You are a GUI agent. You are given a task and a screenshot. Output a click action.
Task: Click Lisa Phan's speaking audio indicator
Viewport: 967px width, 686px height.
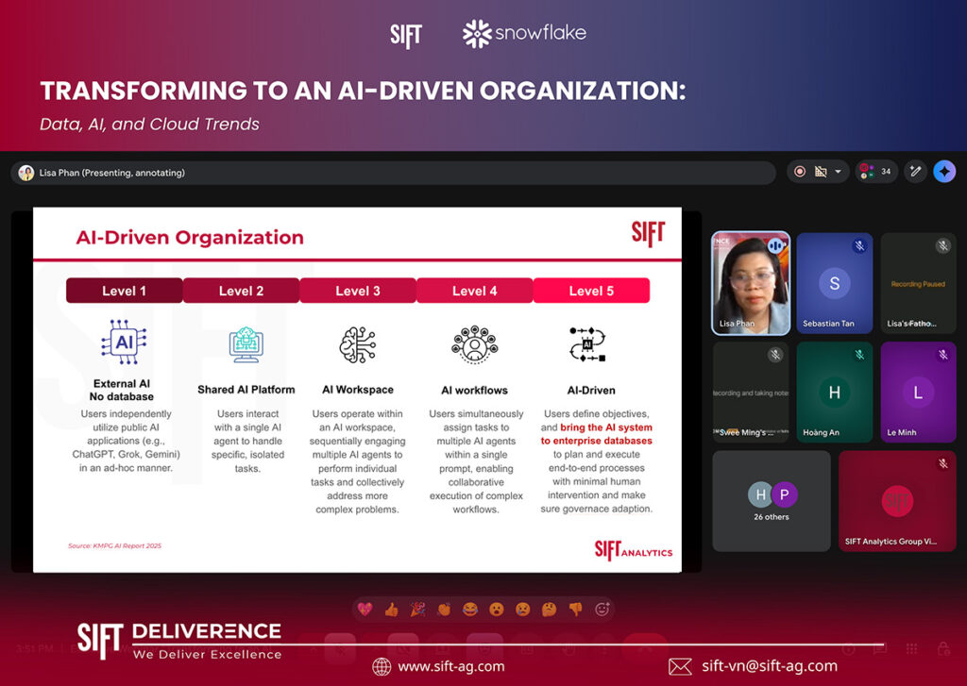pyautogui.click(x=775, y=246)
